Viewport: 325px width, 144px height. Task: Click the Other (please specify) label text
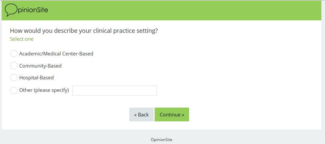[x=44, y=90]
